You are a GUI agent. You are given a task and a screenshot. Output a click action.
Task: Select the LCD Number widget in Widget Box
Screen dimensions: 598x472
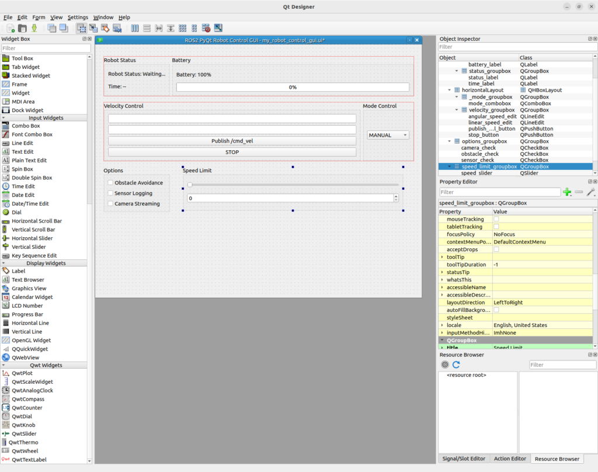27,306
